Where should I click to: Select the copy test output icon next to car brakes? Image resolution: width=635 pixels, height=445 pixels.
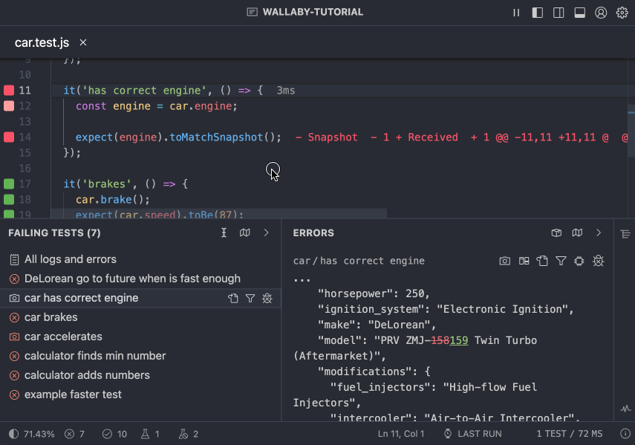pyautogui.click(x=232, y=317)
